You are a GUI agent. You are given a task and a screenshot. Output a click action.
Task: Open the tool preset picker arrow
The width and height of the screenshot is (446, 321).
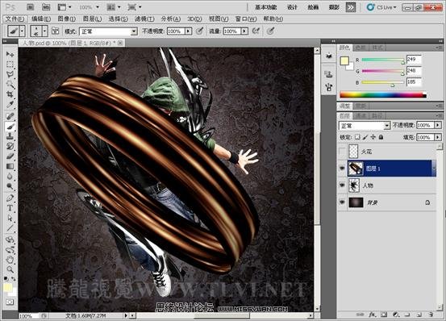[x=23, y=31]
